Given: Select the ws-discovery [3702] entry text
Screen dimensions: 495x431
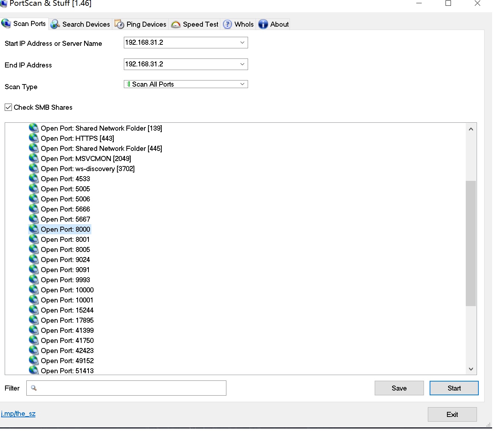Looking at the screenshot, I should click(x=88, y=169).
